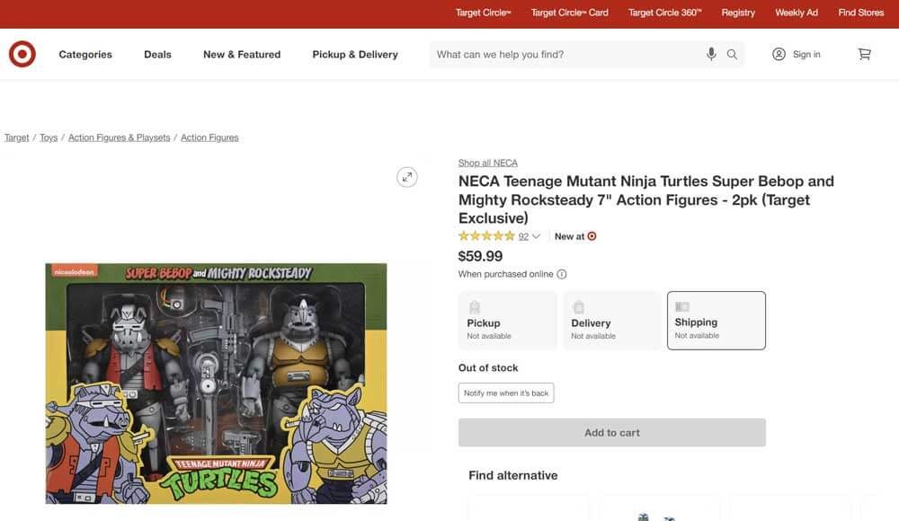Enlarge the product image via expand icon
The image size is (899, 521).
[406, 176]
